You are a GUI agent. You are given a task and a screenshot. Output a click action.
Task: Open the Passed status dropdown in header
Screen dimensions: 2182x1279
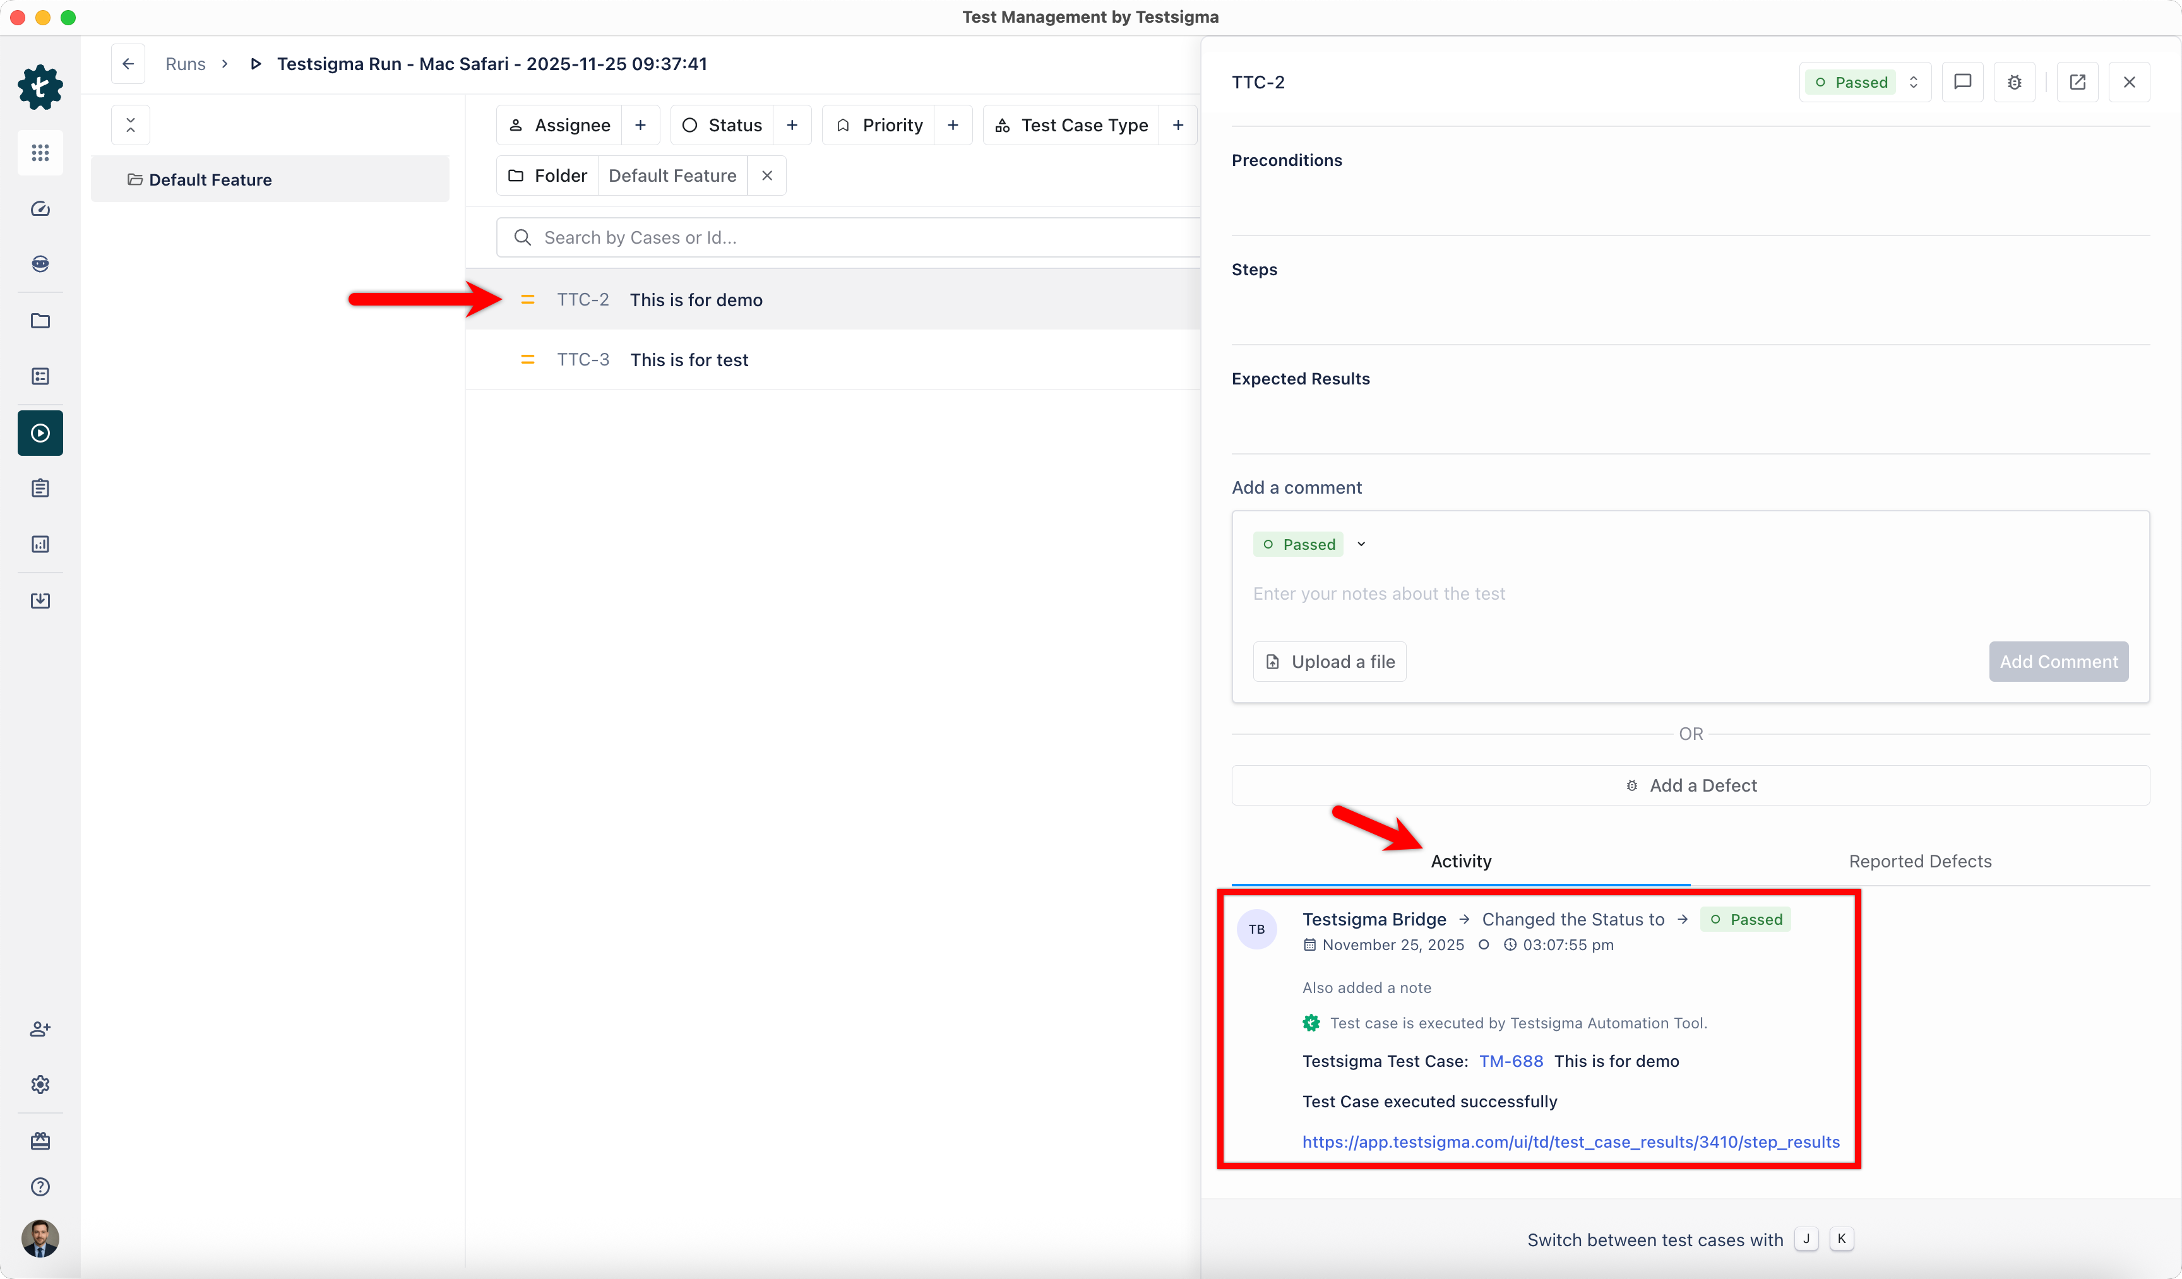(1864, 82)
